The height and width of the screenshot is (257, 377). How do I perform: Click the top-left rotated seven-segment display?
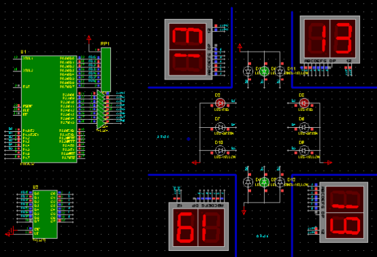pyautogui.click(x=188, y=50)
